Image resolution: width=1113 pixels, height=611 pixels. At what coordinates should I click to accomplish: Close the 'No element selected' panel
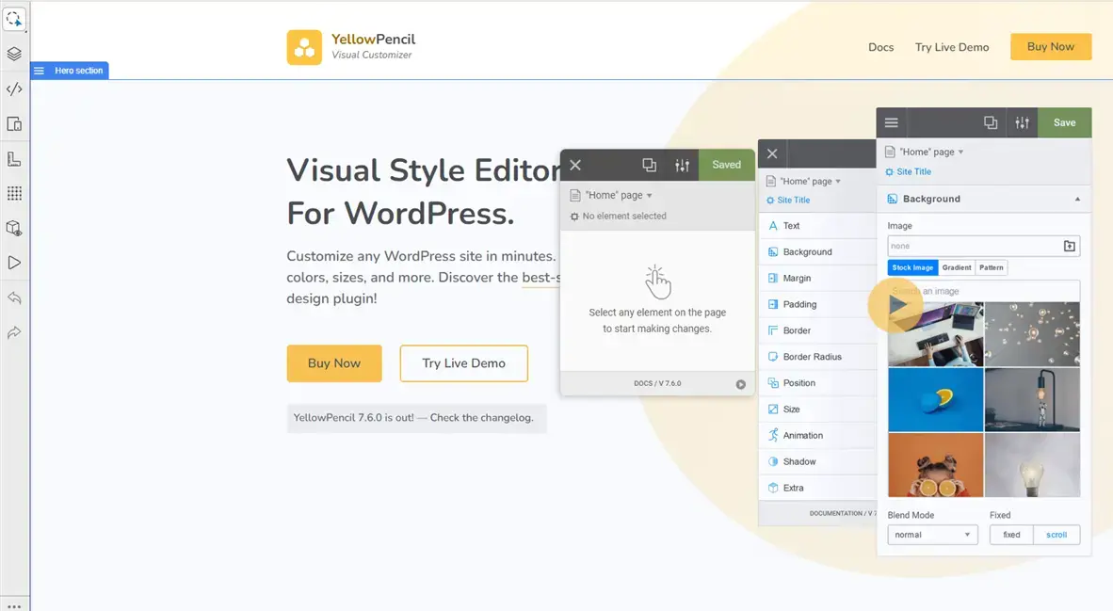tap(575, 165)
